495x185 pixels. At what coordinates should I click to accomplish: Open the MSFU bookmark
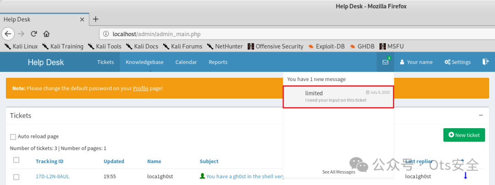point(391,47)
